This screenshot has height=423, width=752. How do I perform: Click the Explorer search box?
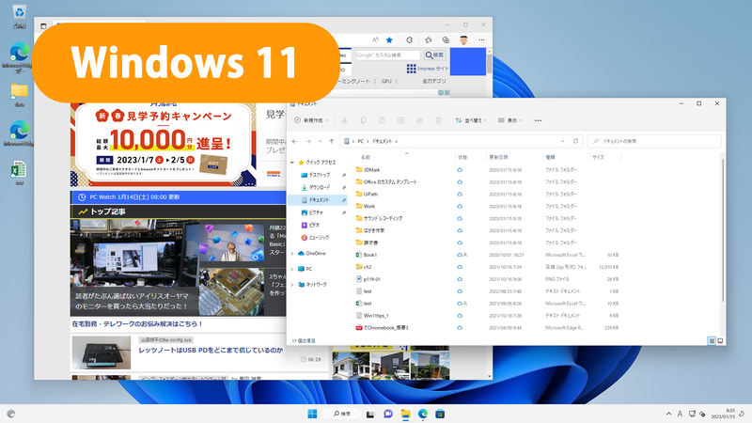654,142
